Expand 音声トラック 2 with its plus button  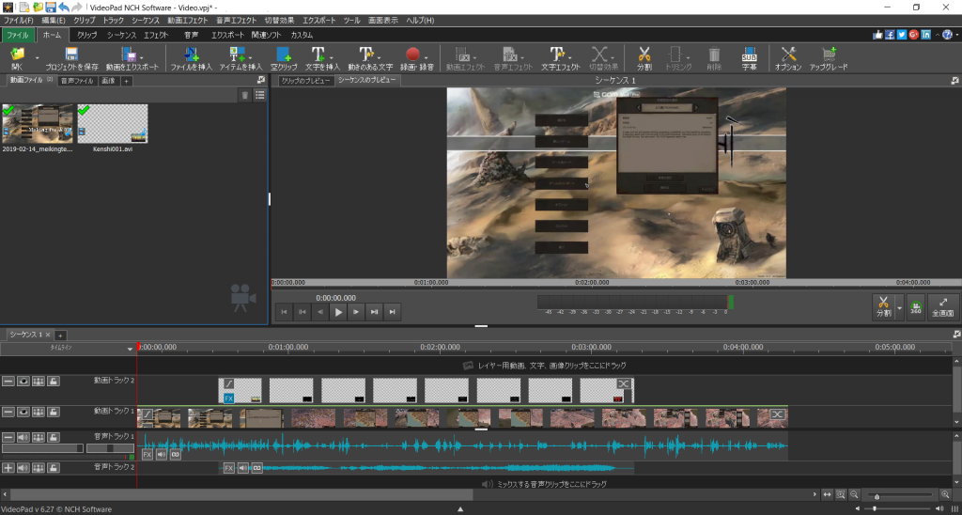point(8,467)
